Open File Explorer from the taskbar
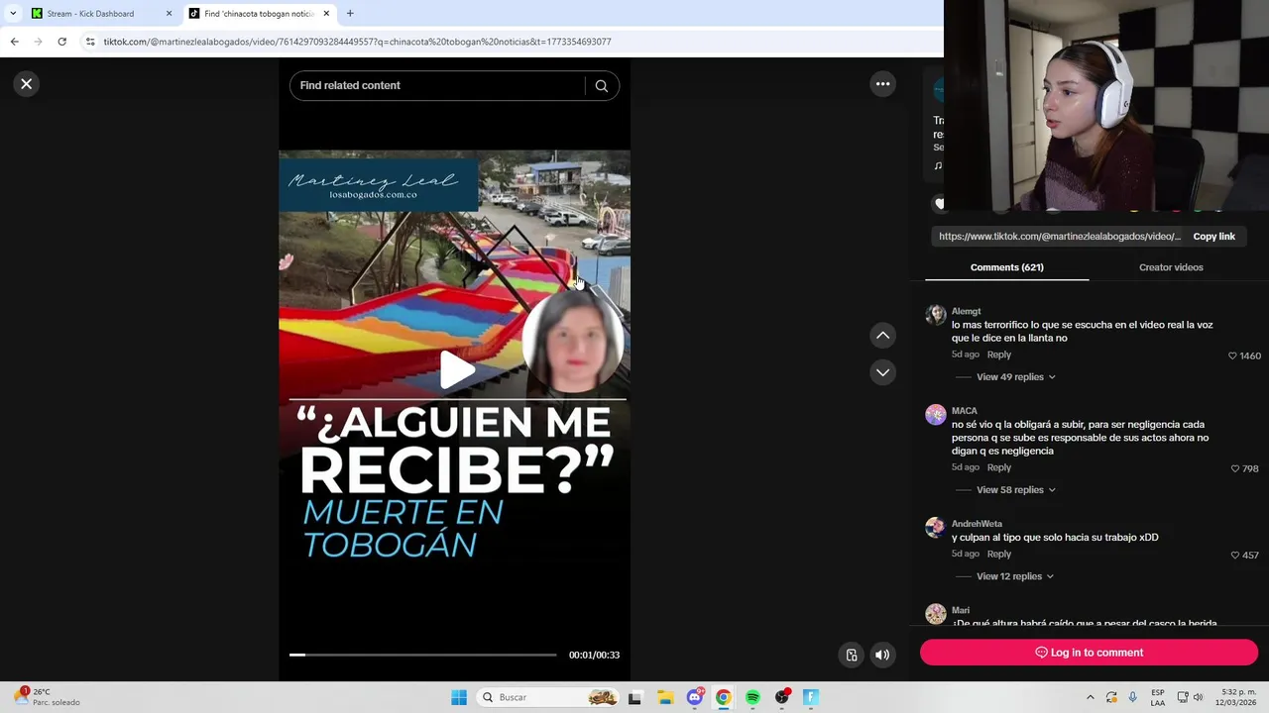 [665, 697]
